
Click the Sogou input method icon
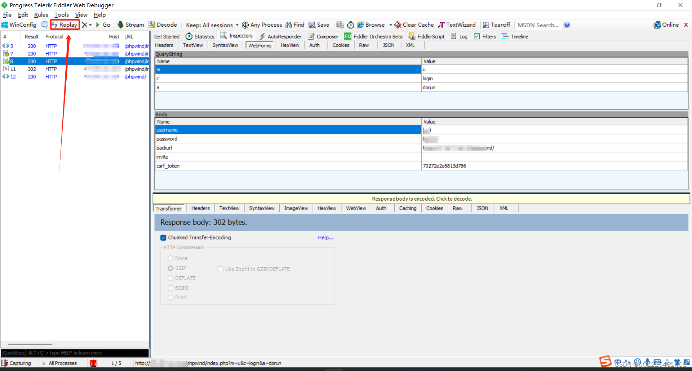click(x=605, y=361)
